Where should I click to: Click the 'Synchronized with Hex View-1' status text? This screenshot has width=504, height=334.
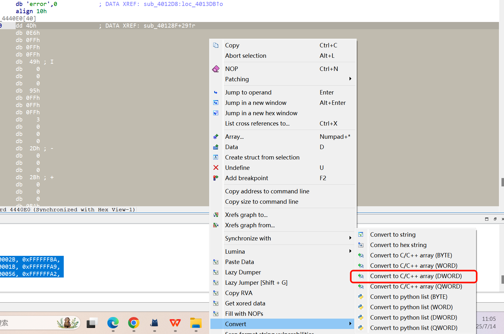84,210
